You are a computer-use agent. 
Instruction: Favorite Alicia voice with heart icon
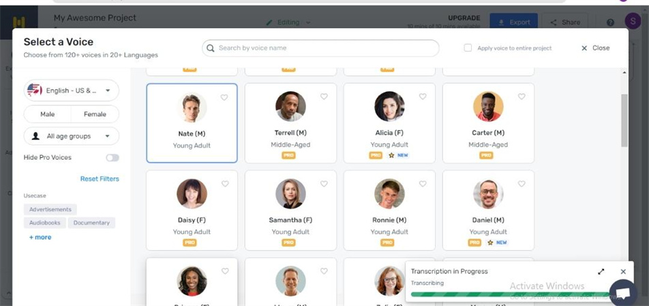[423, 96]
